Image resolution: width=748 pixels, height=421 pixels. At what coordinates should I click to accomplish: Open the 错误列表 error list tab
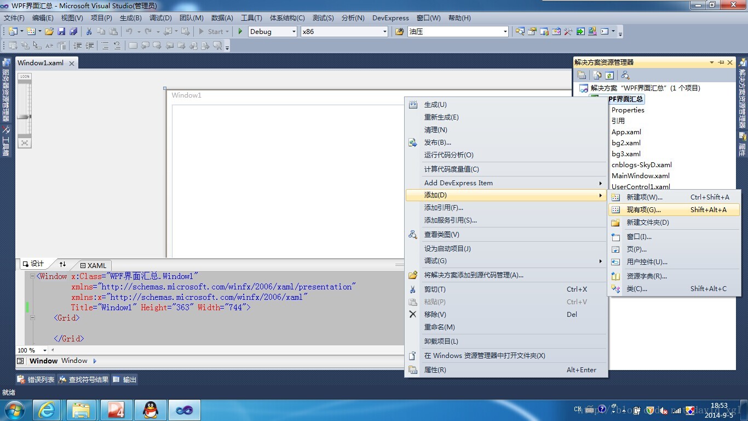(x=36, y=379)
